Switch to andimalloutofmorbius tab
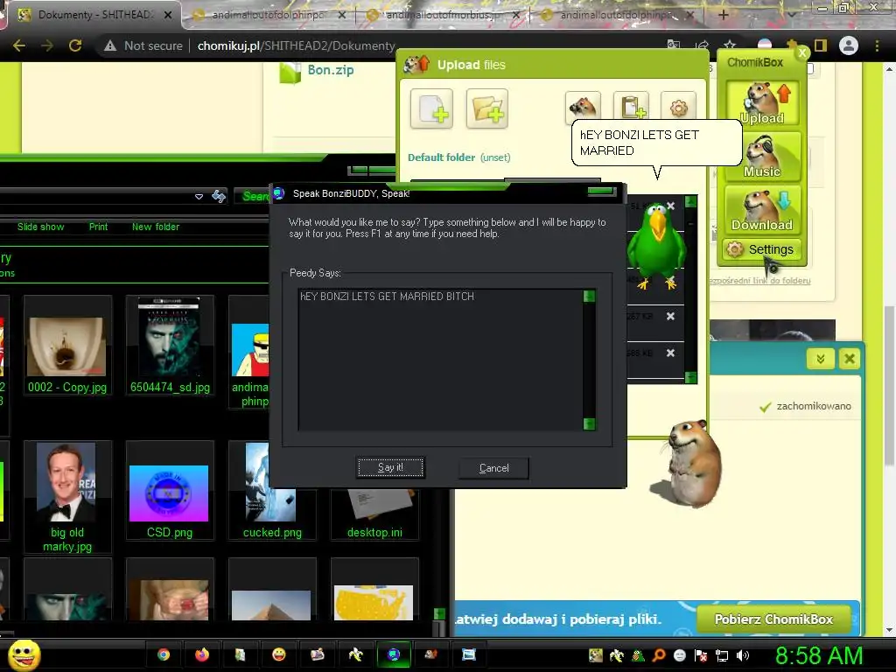 click(x=443, y=15)
